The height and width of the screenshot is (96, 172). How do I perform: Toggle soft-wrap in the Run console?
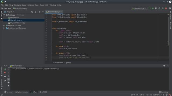click(x=9, y=76)
